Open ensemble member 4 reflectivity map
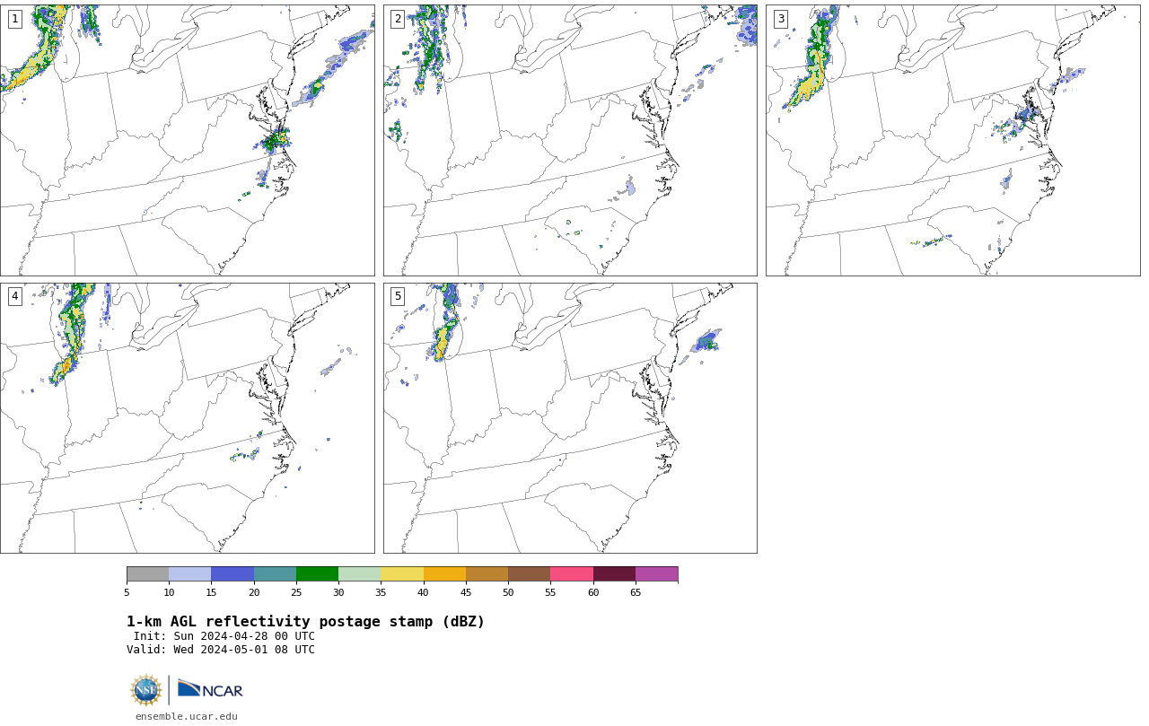1149x726 pixels. [187, 418]
